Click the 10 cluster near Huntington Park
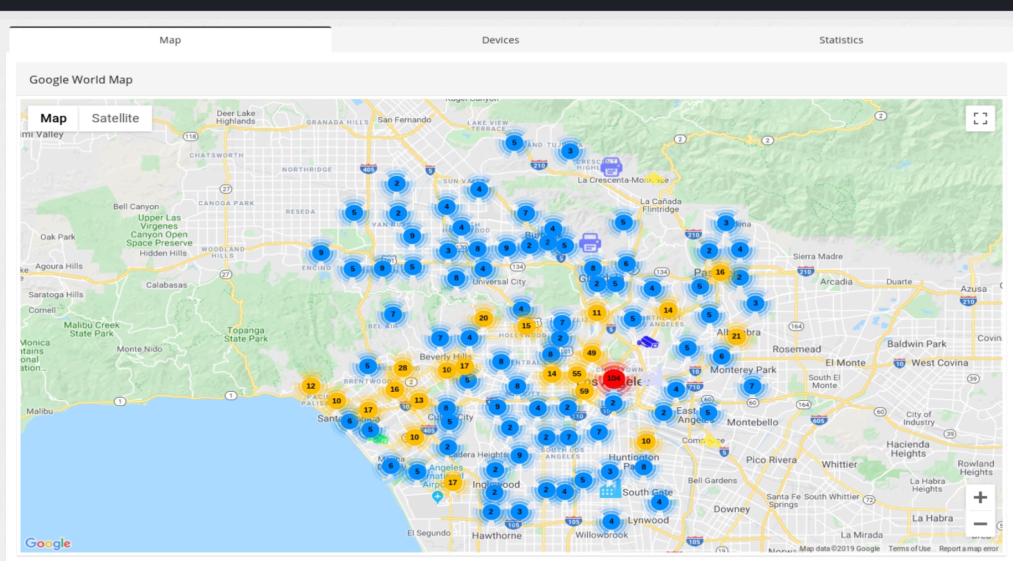The image size is (1013, 561). [x=646, y=441]
